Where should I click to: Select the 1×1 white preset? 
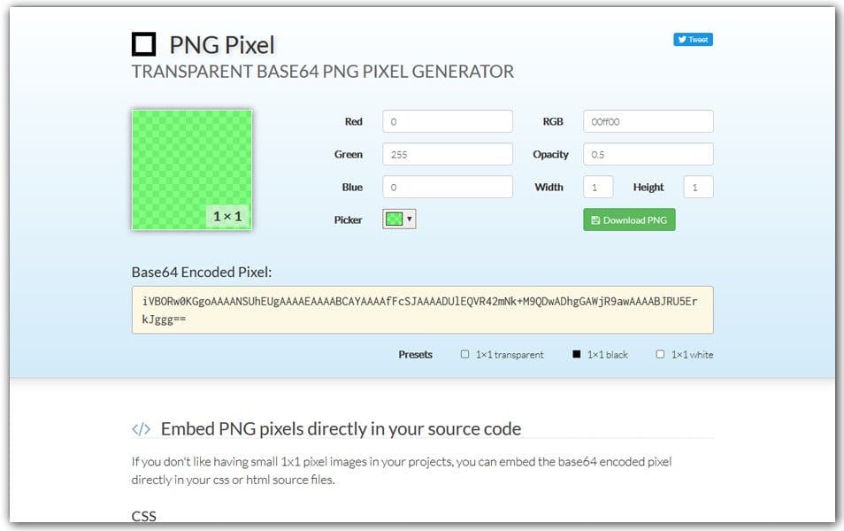pos(660,354)
